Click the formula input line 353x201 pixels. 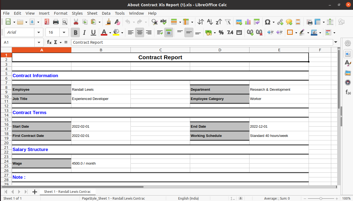202,42
